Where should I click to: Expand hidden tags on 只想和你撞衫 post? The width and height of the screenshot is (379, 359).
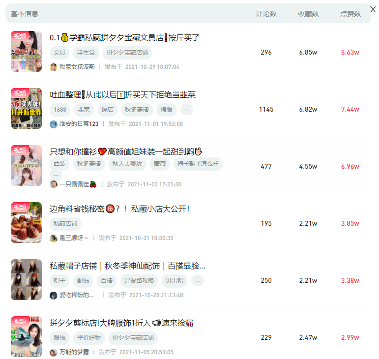[56, 175]
